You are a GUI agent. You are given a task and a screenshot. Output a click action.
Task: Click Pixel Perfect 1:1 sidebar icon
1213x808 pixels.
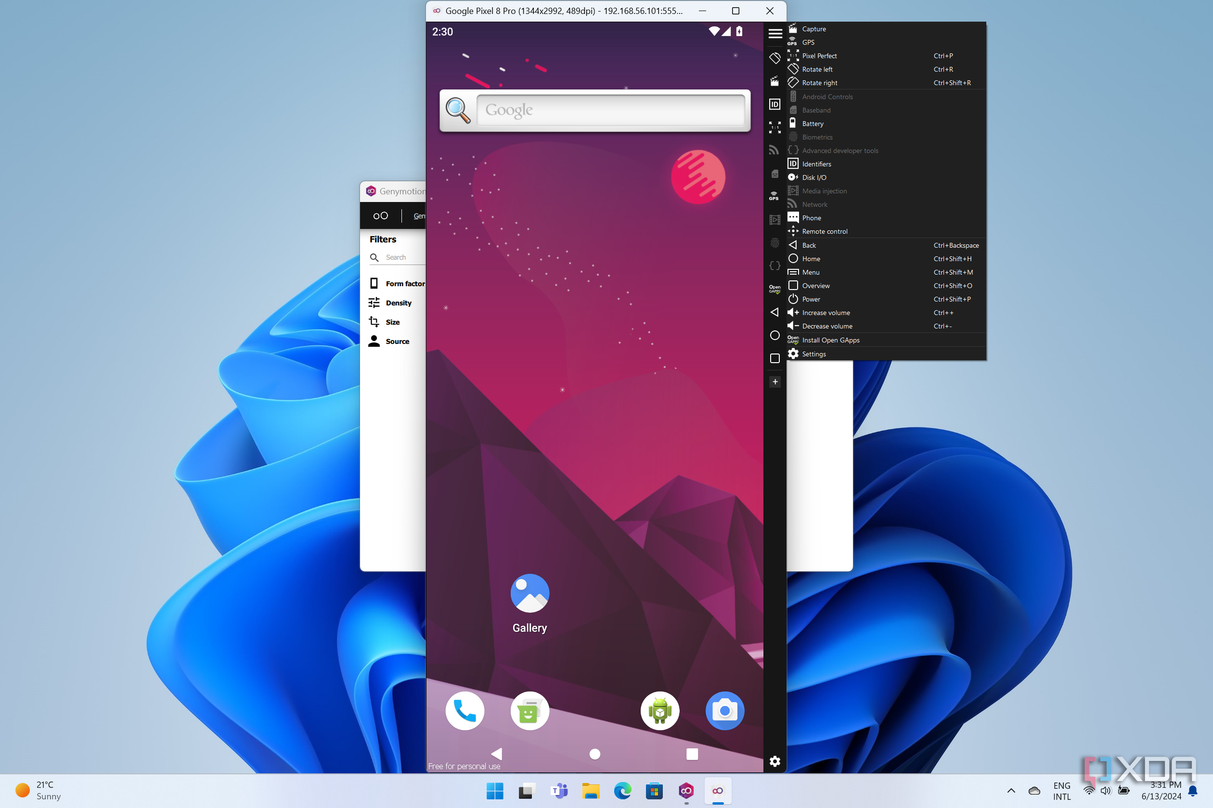pyautogui.click(x=774, y=127)
